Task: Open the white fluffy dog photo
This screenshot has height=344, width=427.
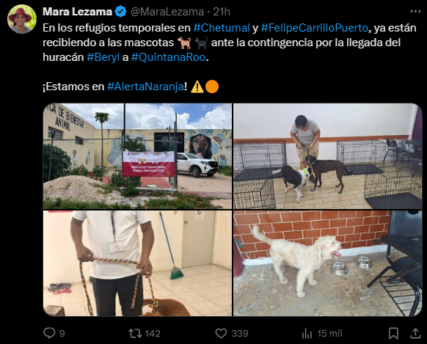Action: 328,263
